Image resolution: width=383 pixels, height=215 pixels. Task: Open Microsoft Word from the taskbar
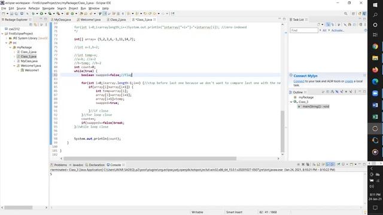(375, 105)
